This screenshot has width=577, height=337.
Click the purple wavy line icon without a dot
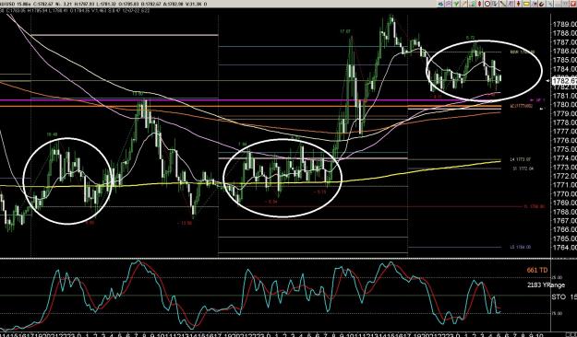coord(448,4)
